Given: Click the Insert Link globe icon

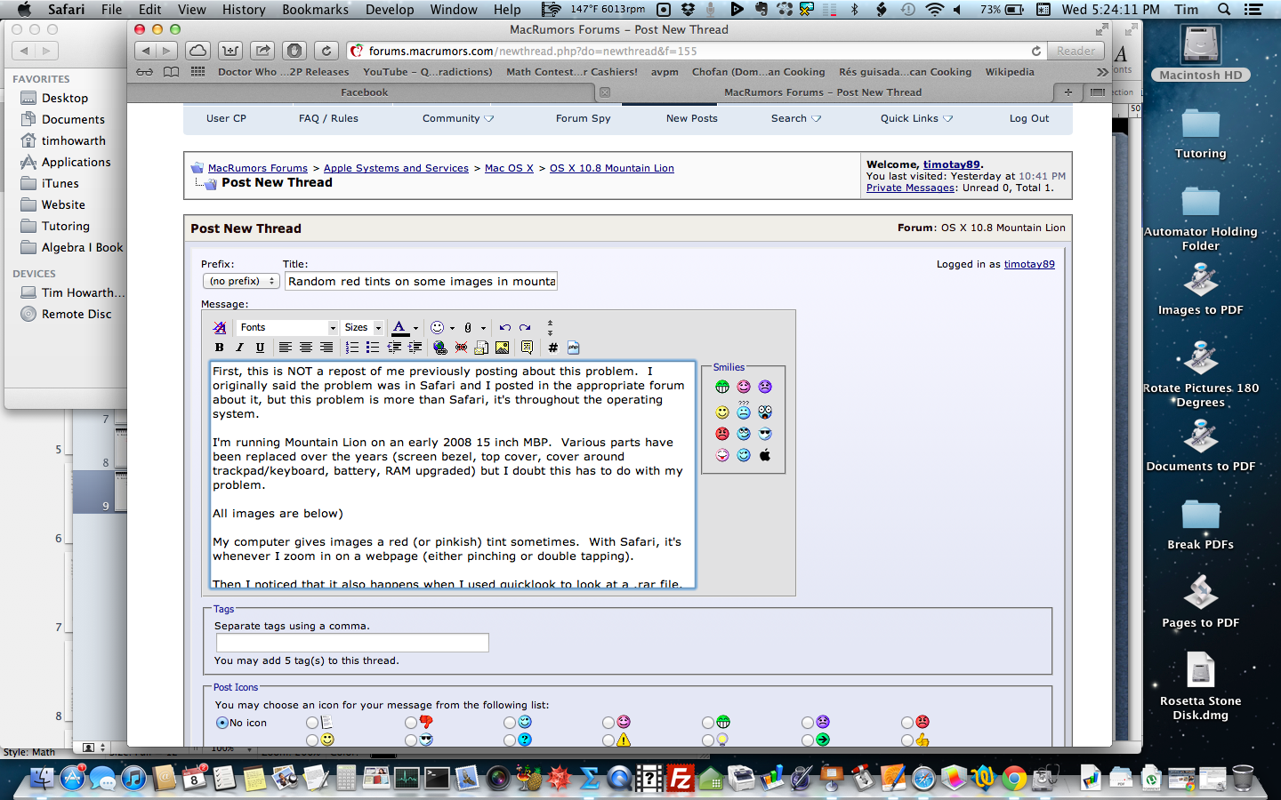Looking at the screenshot, I should click(x=440, y=348).
